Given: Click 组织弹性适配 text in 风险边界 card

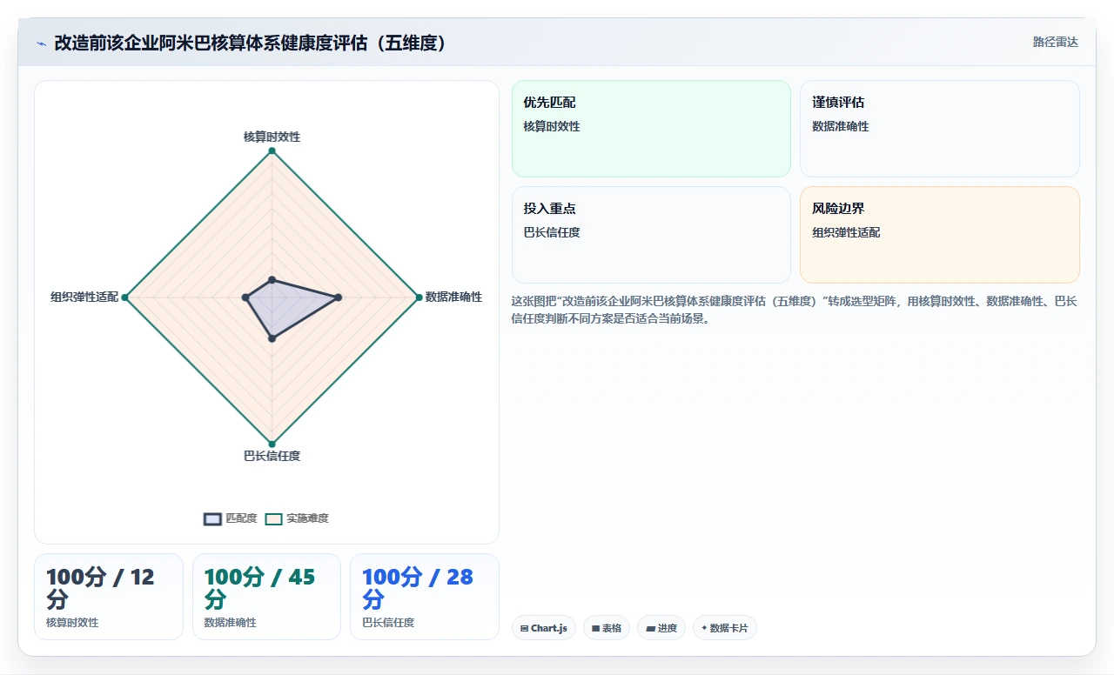Looking at the screenshot, I should 846,232.
